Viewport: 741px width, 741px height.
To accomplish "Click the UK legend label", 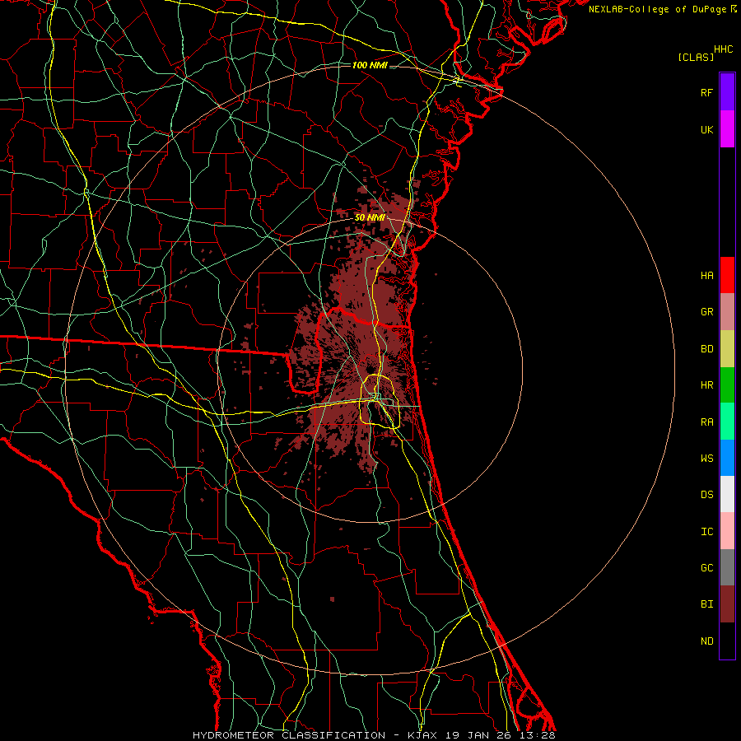I will point(706,129).
